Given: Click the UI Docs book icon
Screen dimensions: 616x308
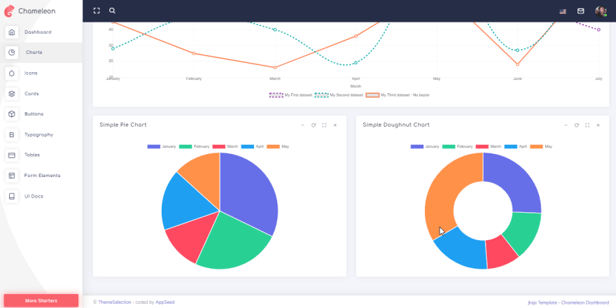Looking at the screenshot, I should click(12, 196).
